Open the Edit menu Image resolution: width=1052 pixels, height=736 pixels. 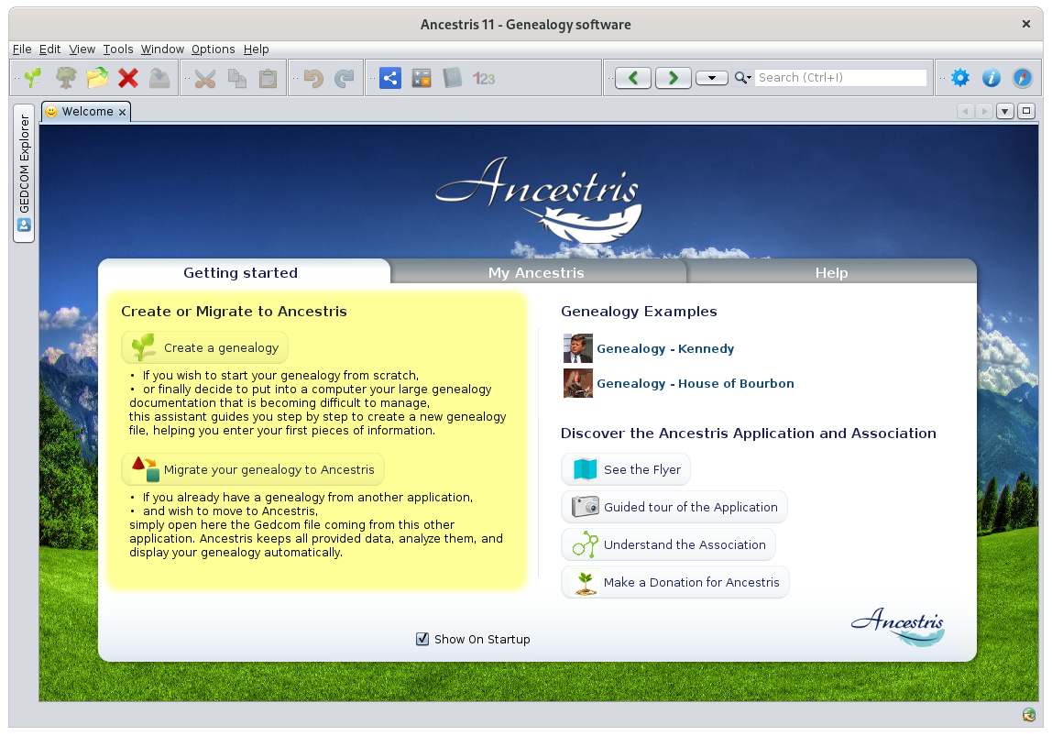[x=49, y=49]
